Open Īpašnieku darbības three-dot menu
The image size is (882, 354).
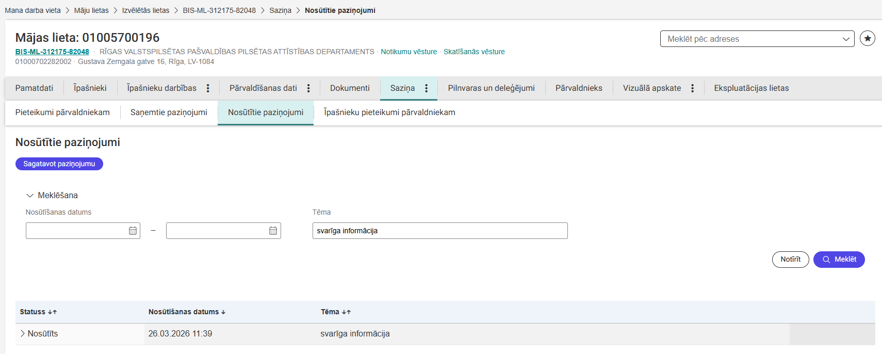tap(208, 88)
